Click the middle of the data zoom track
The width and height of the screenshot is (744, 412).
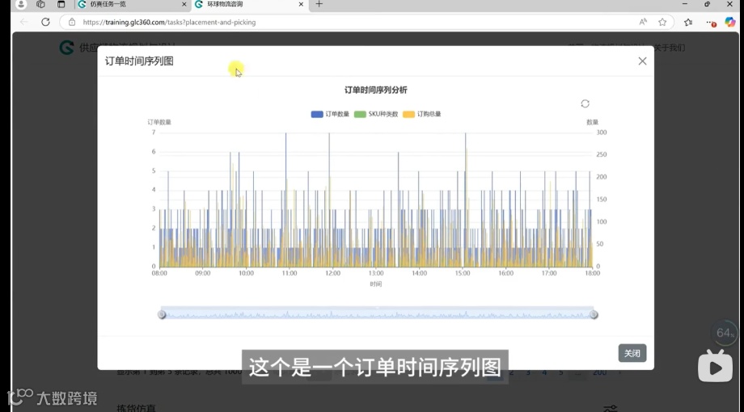pyautogui.click(x=377, y=313)
